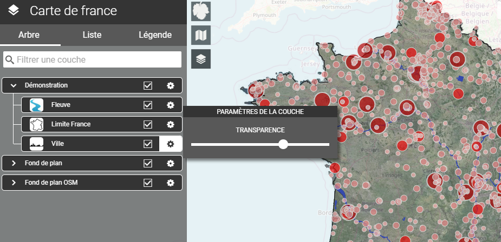Viewport: 501px width, 242px height.
Task: Click the leaf logo map button
Action: click(201, 11)
